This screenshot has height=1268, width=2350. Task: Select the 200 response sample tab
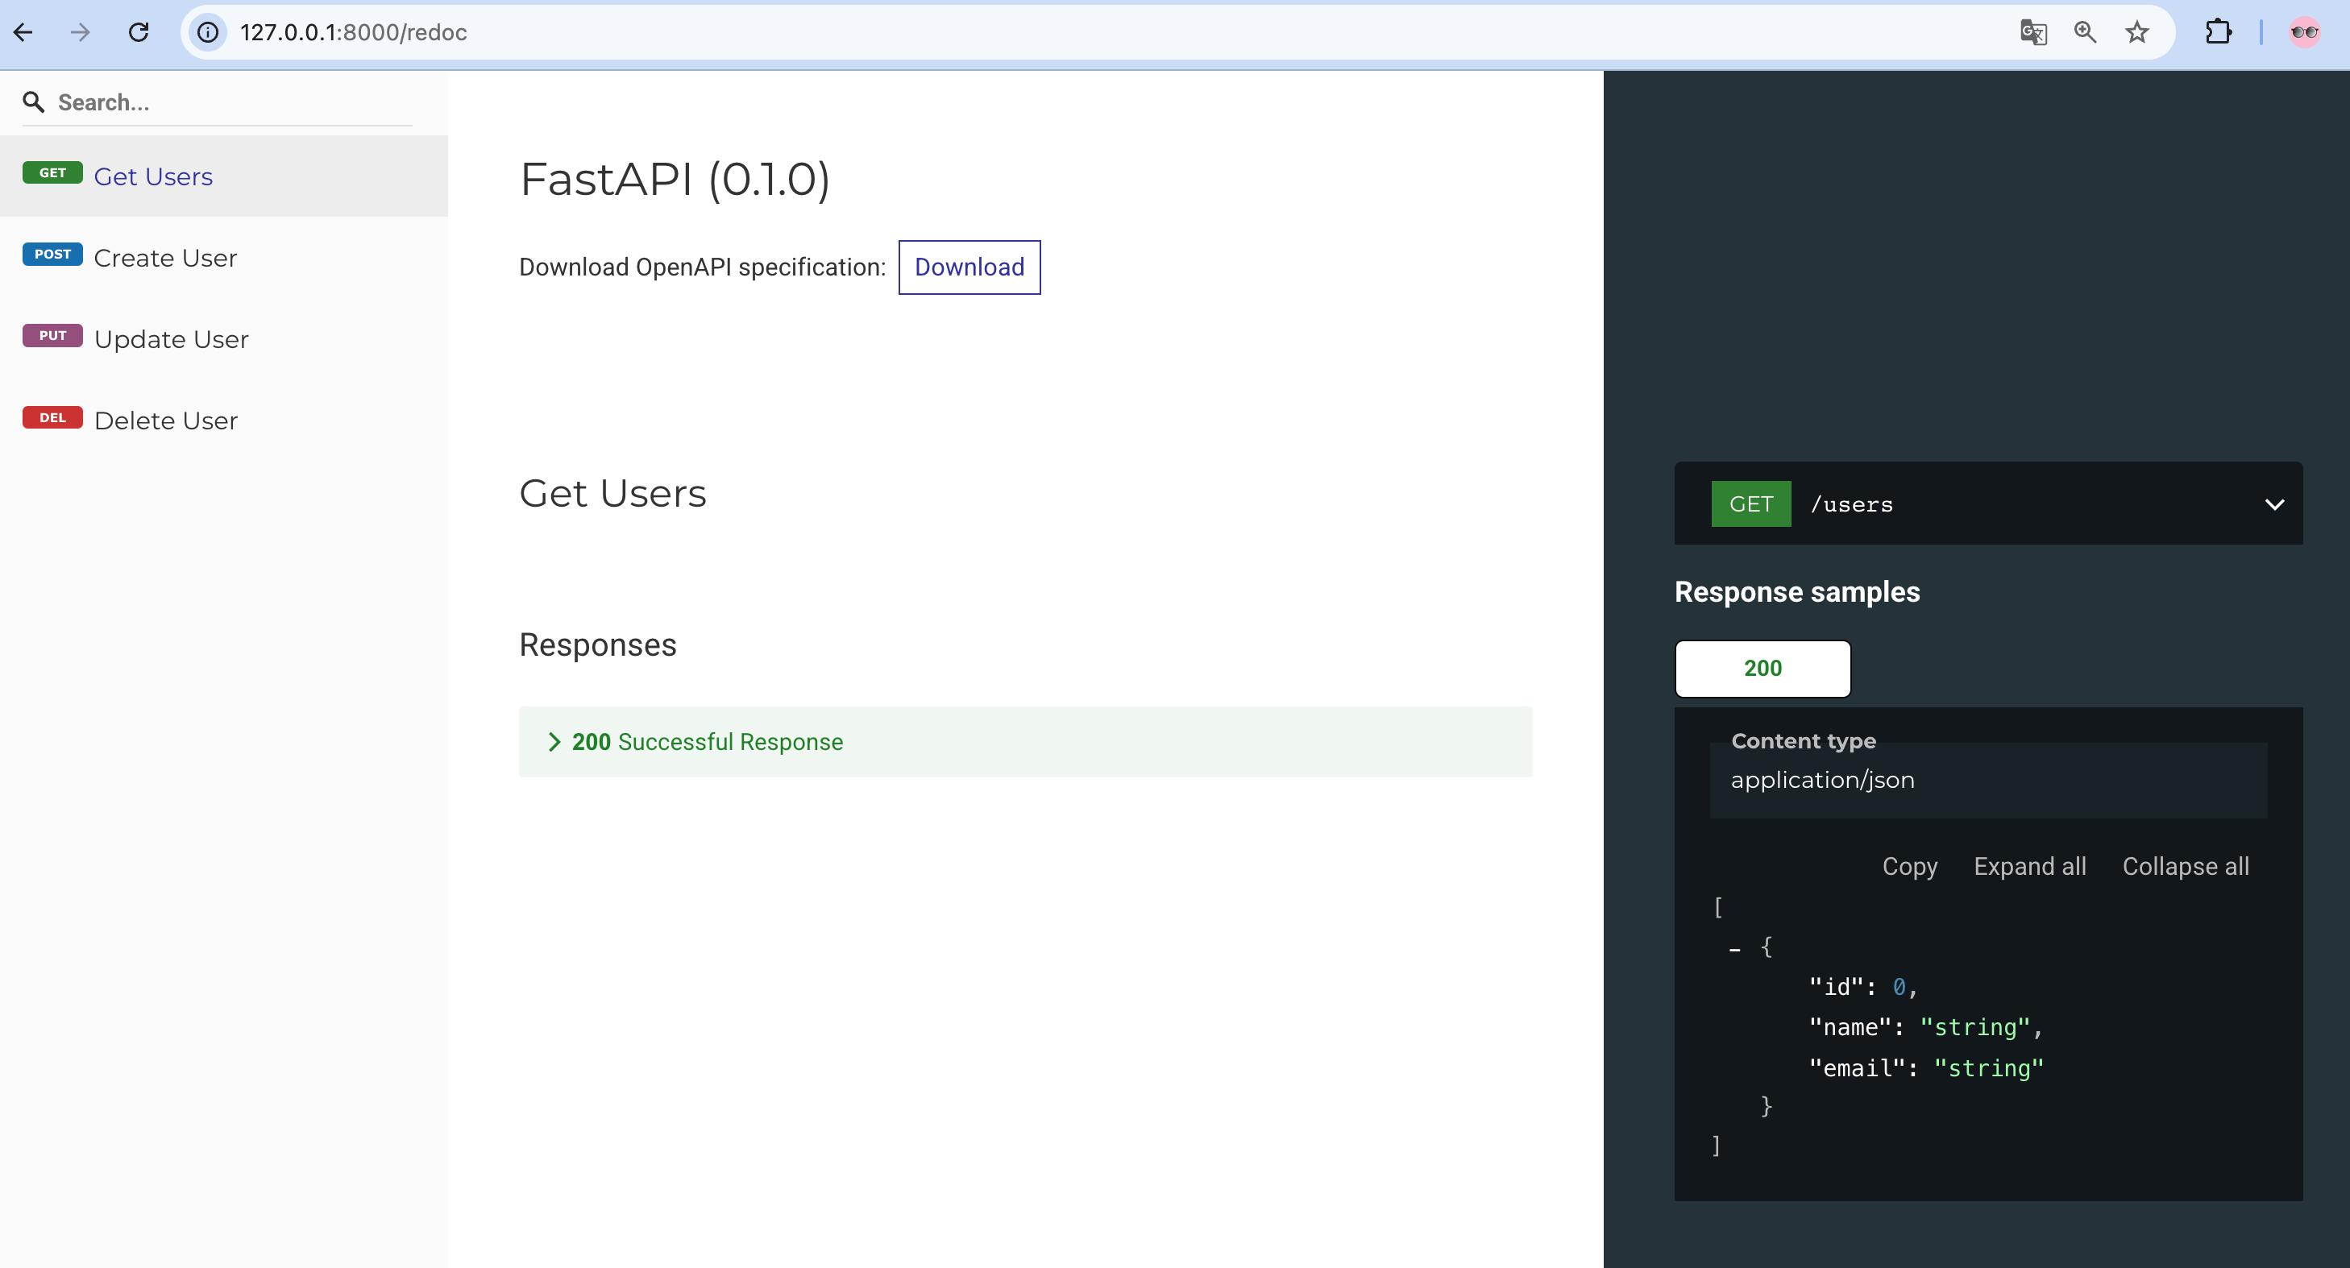click(1762, 669)
